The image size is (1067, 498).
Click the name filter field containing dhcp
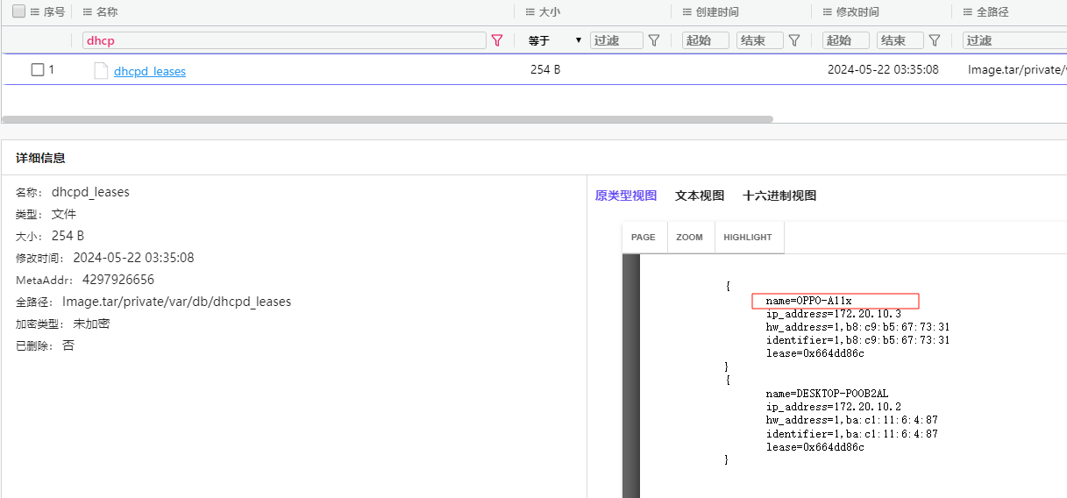tap(284, 40)
